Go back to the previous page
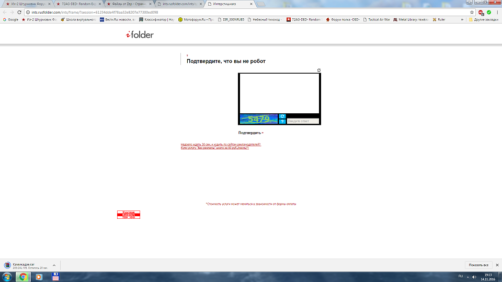 [x=5, y=12]
